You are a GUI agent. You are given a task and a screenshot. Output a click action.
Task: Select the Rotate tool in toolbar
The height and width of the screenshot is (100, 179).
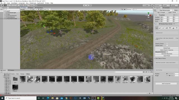click(x=8, y=5)
